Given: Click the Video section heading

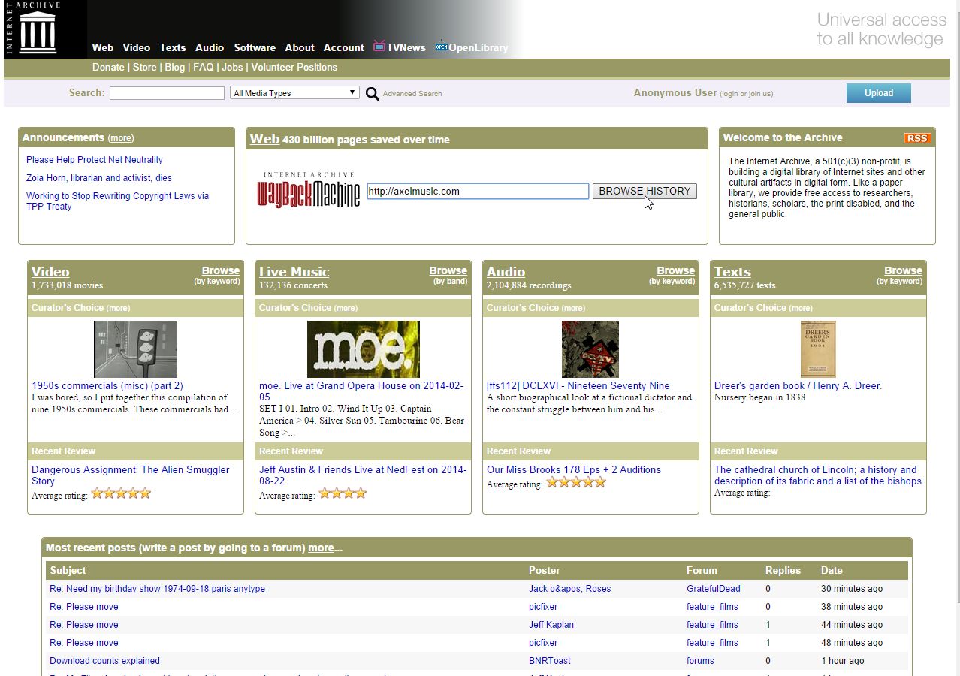Looking at the screenshot, I should [50, 272].
